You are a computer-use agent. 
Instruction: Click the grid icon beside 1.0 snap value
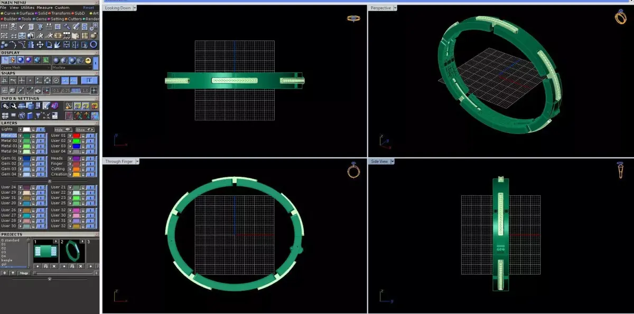coord(94,90)
